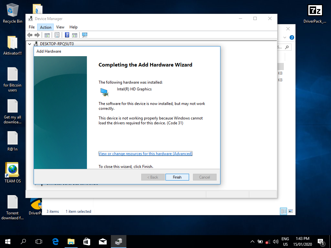Click the disabled Back button in wizard
Image resolution: width=331 pixels, height=248 pixels.
(x=153, y=177)
